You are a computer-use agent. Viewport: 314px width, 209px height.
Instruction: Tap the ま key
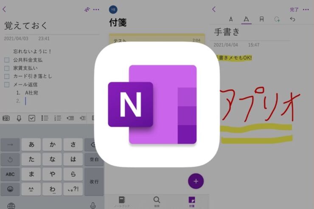pyautogui.click(x=31, y=174)
